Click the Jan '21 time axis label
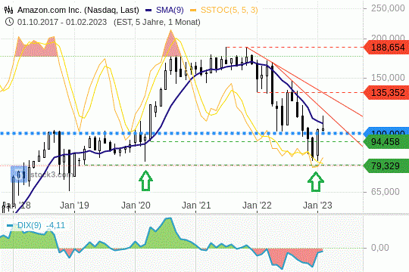 click(196, 206)
